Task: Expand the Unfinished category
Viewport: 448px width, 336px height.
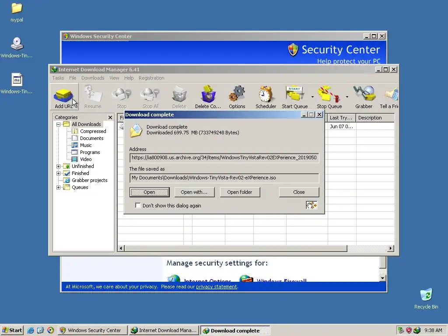Action: tap(58, 166)
